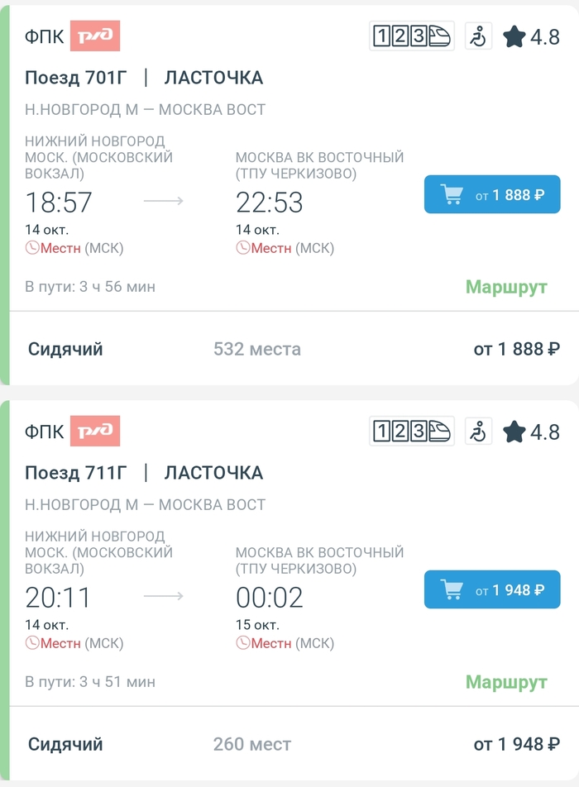The height and width of the screenshot is (787, 579).
Task: Tap carriage class icons for train 711Г
Action: [x=411, y=432]
